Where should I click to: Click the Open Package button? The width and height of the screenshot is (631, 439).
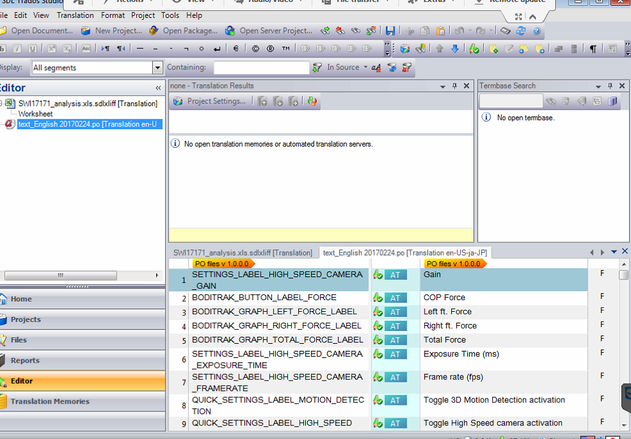tap(184, 31)
